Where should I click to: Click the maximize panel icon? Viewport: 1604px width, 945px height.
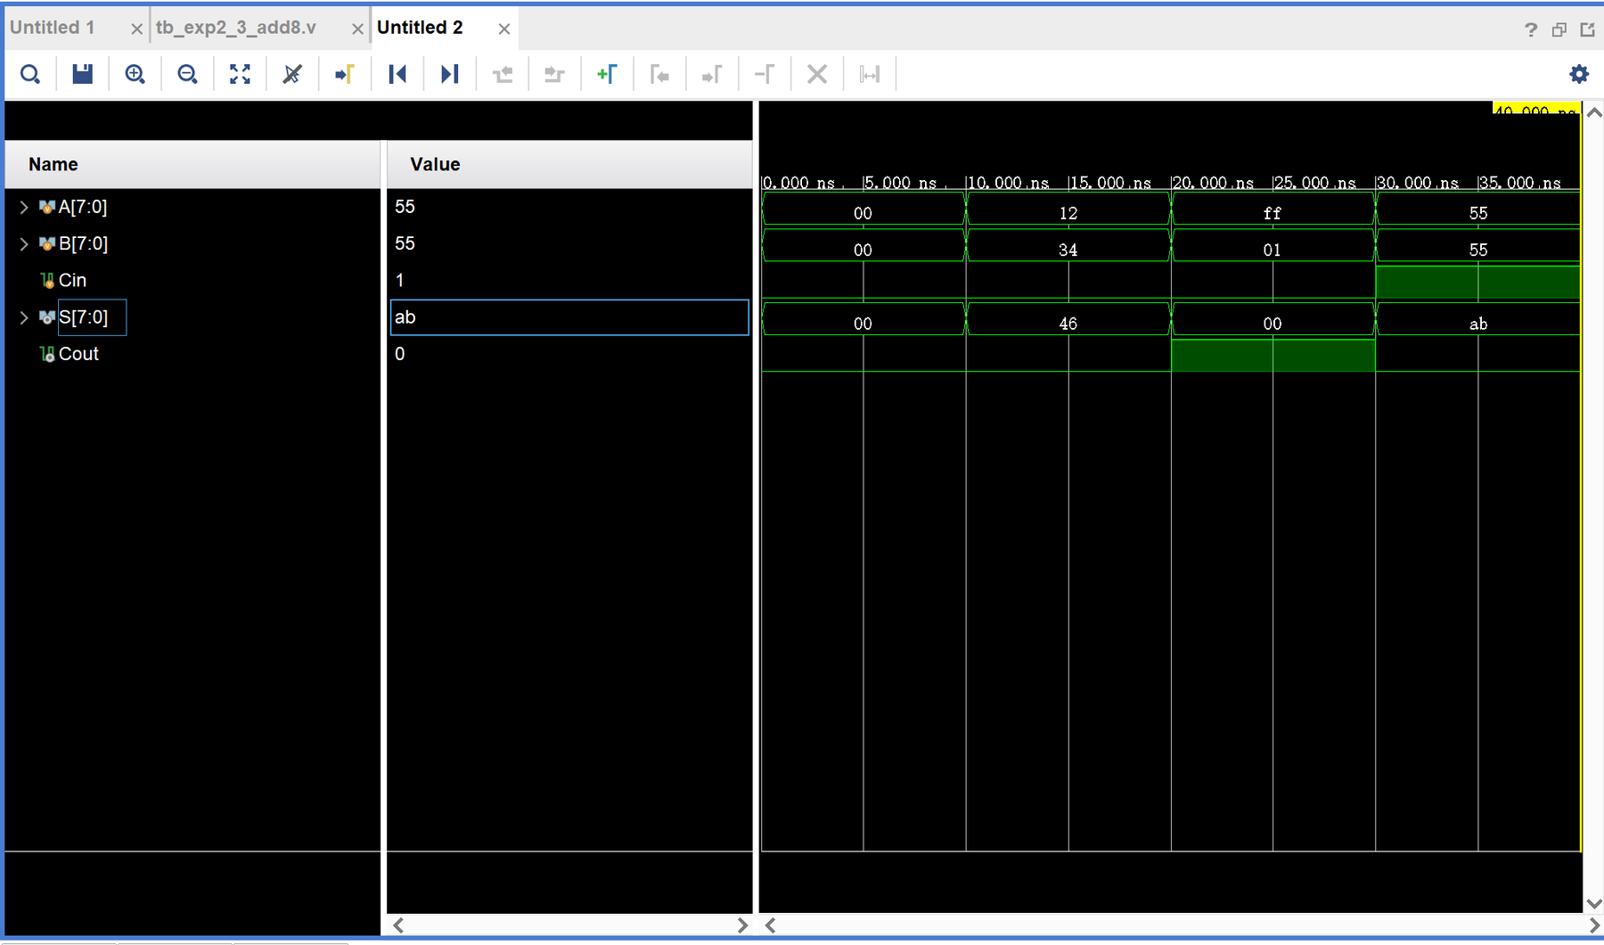coord(1587,29)
